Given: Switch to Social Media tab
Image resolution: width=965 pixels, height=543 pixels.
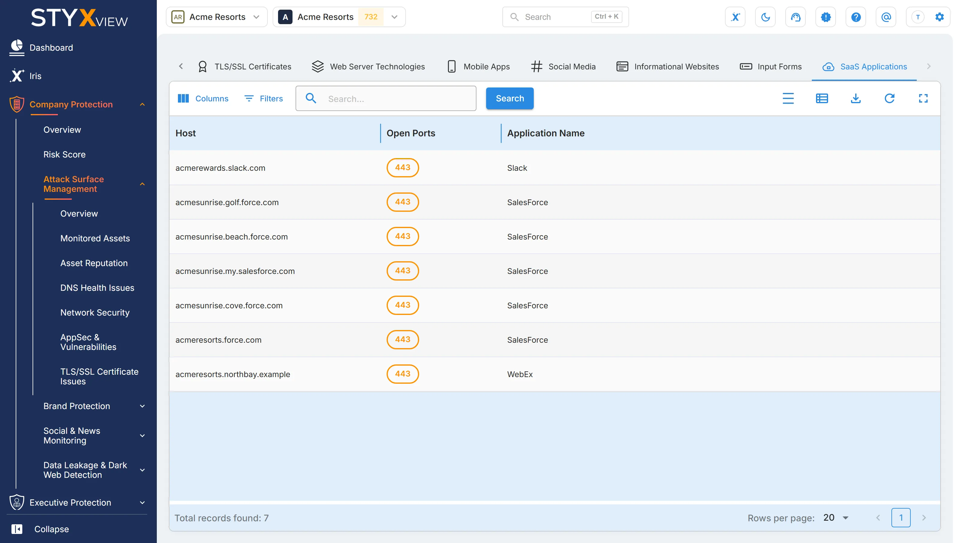Looking at the screenshot, I should click(x=563, y=66).
